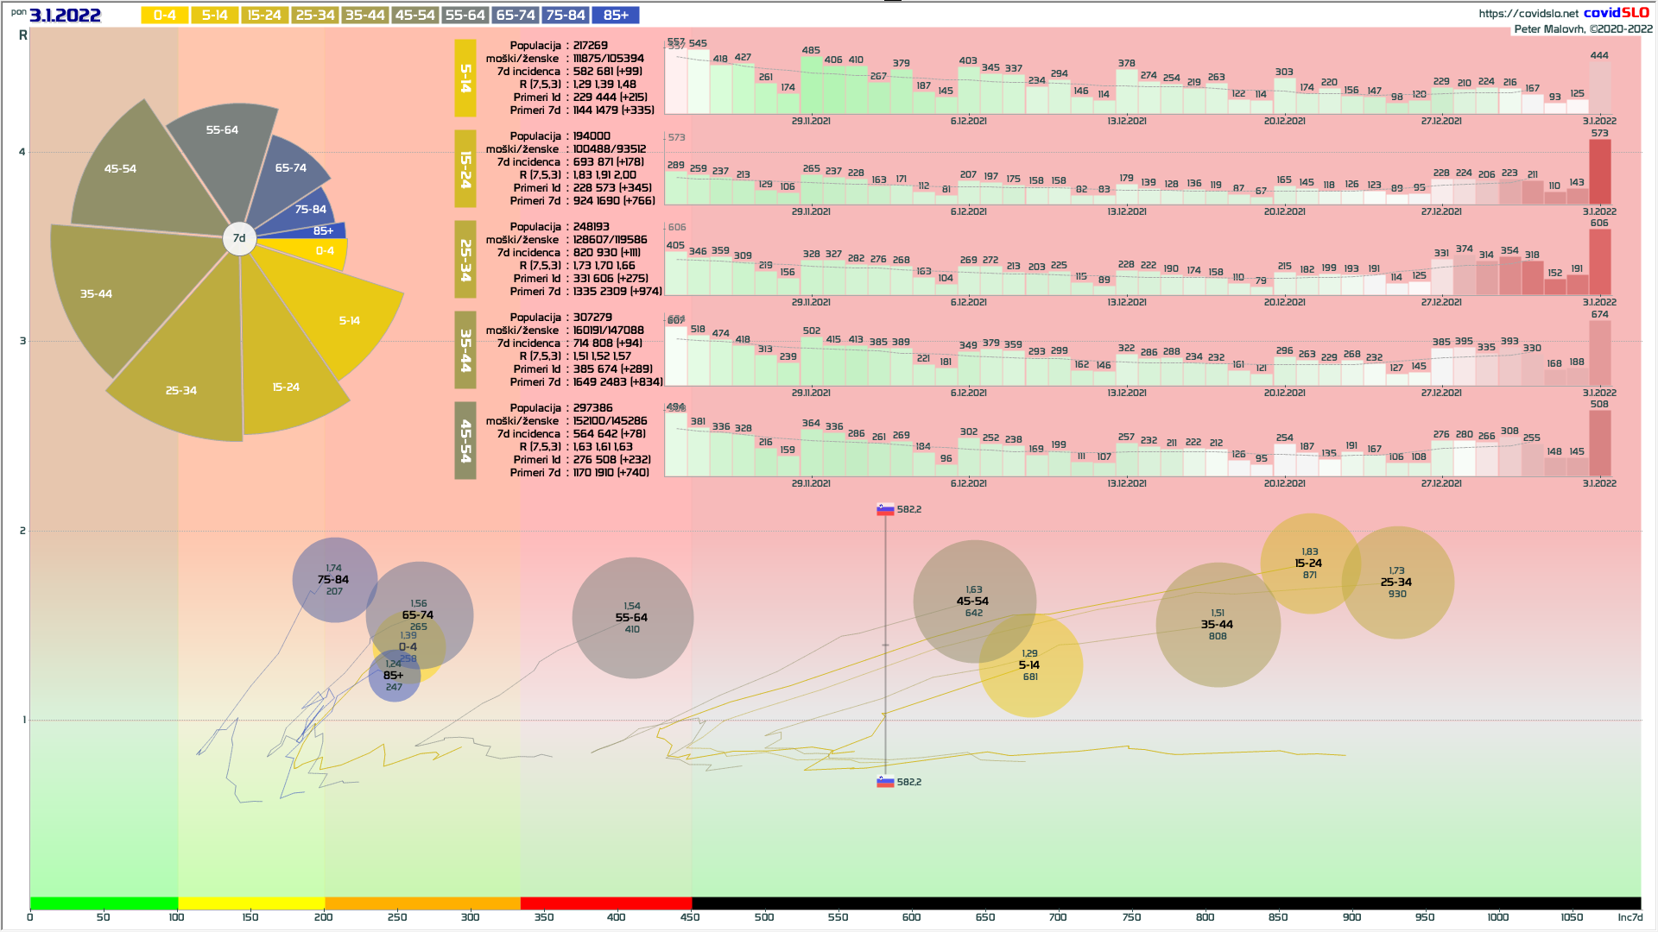The width and height of the screenshot is (1658, 932).
Task: Click the date heading 3.1.2022
Action: (x=66, y=15)
